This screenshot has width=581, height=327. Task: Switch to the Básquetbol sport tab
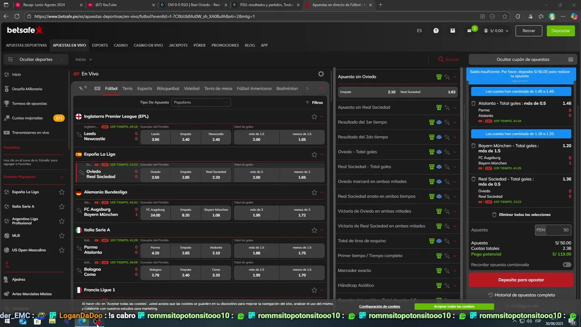coord(168,89)
